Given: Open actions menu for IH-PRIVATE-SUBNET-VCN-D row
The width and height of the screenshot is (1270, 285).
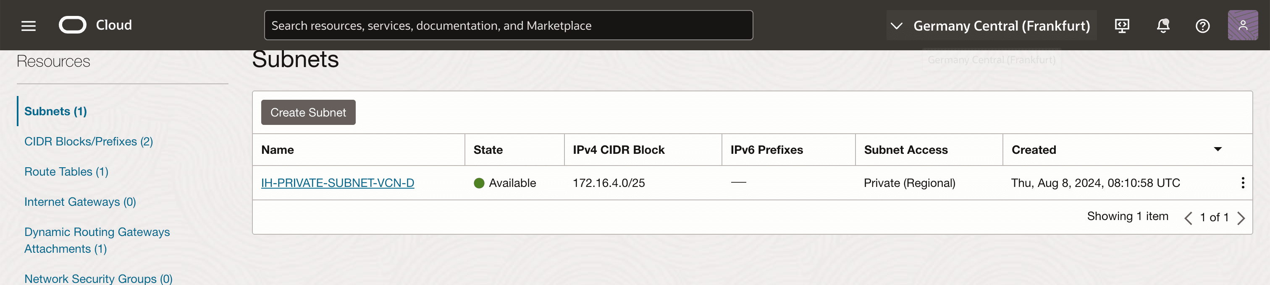Looking at the screenshot, I should [1242, 183].
